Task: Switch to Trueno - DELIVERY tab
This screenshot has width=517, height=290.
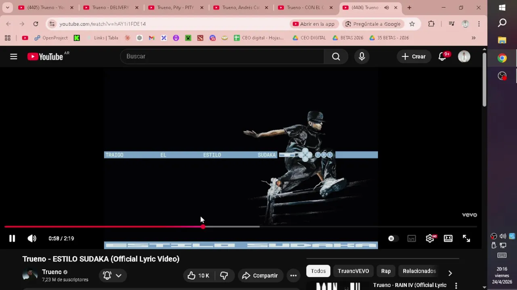Action: click(x=110, y=8)
